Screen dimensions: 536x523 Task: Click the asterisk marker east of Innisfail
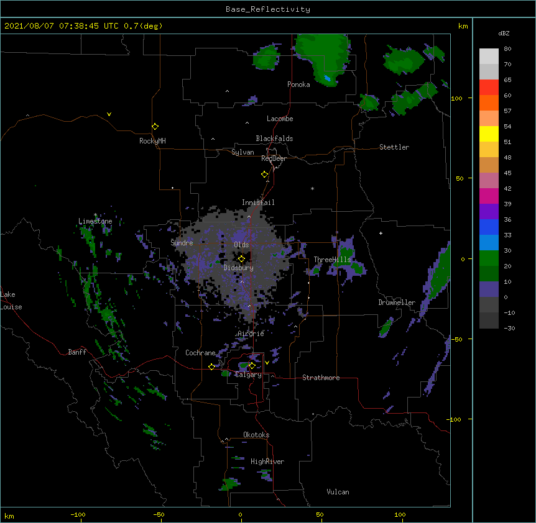[x=312, y=188]
